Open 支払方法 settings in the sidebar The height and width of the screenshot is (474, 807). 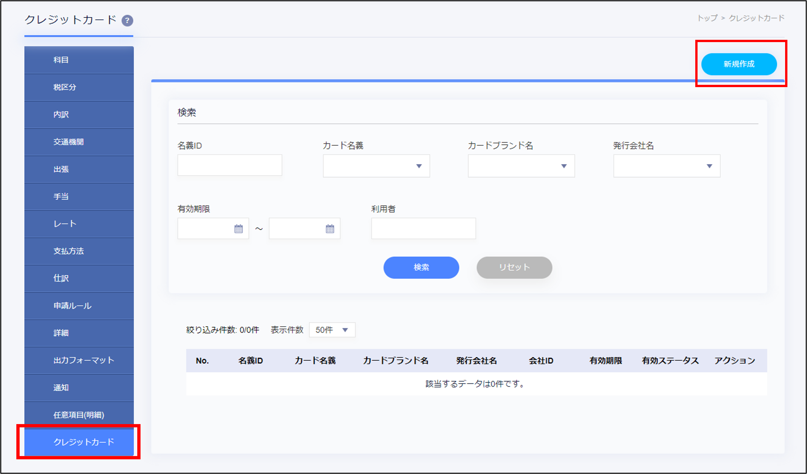point(79,251)
